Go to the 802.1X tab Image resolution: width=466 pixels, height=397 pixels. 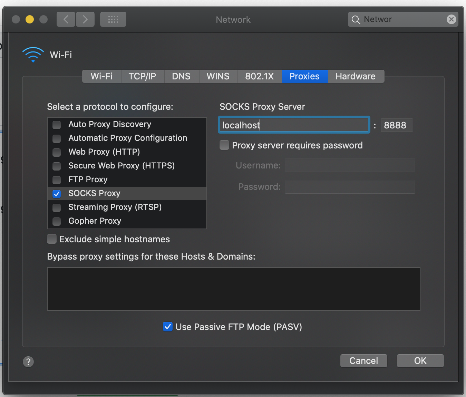(x=260, y=76)
